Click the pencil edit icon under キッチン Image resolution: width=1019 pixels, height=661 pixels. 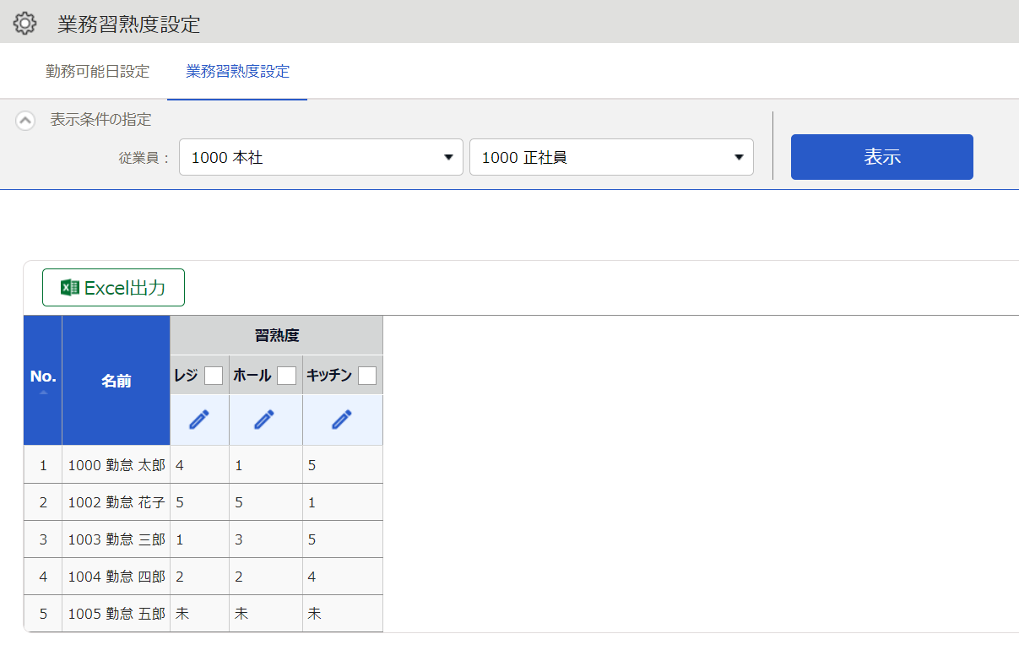[x=342, y=420]
